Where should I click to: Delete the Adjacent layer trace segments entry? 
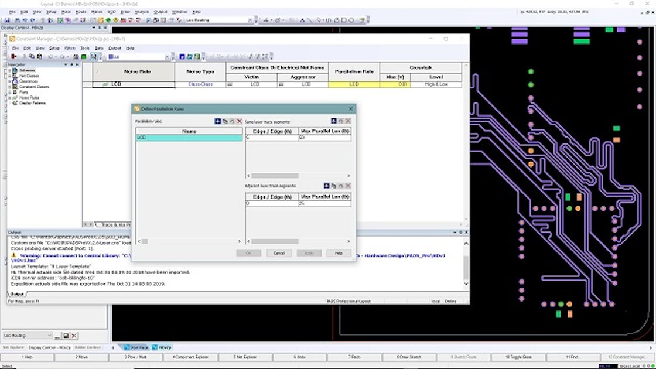pyautogui.click(x=348, y=186)
